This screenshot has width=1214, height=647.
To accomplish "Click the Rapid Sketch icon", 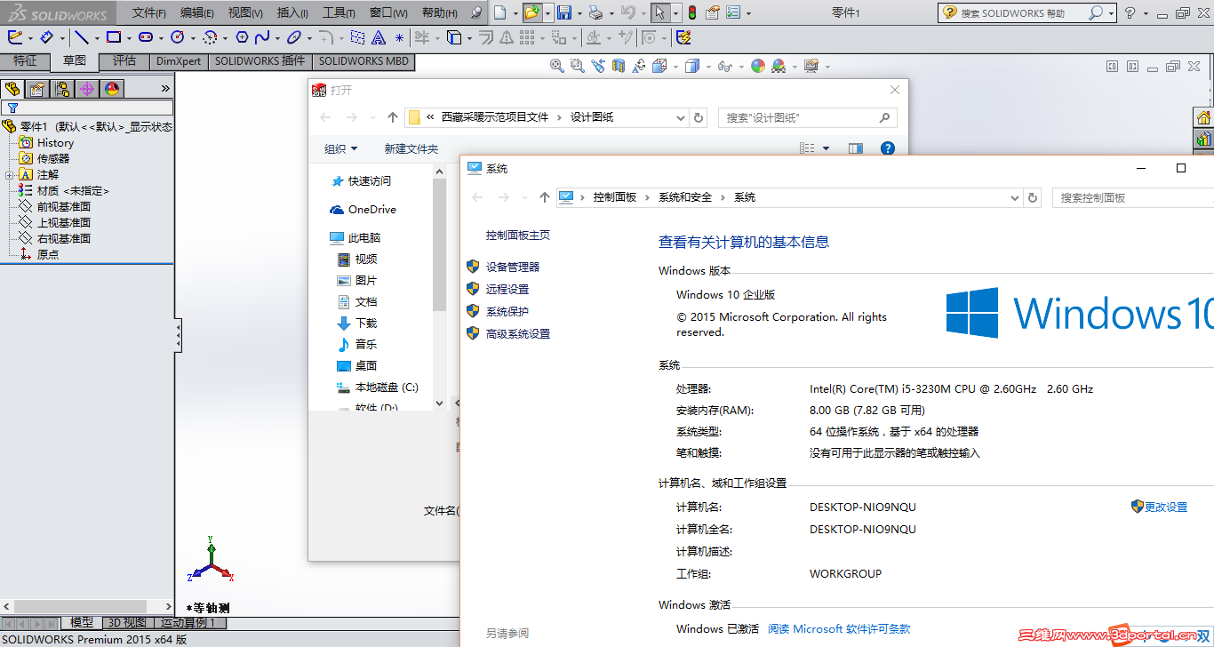I will [683, 37].
